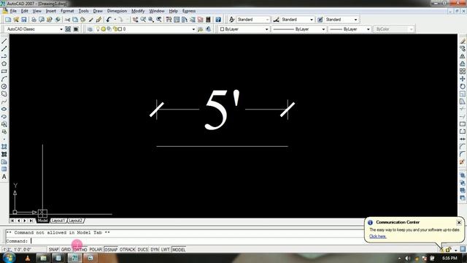Viewport: 467px width, 263px height.
Task: Undo the last action
Action: click(109, 20)
